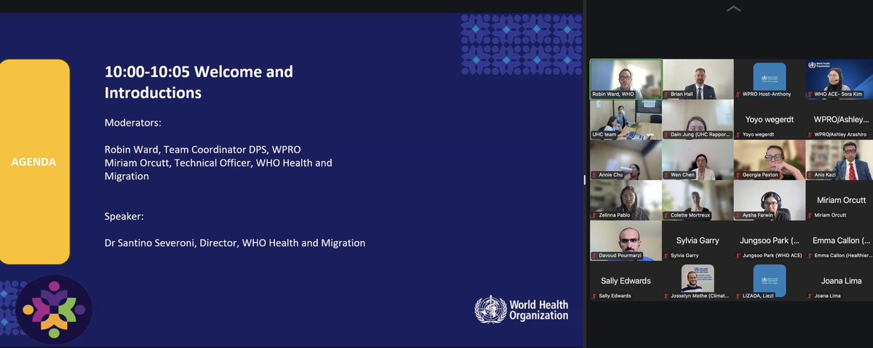Click the divider handle between slide and gallery
This screenshot has height=348, width=873.
pyautogui.click(x=586, y=179)
